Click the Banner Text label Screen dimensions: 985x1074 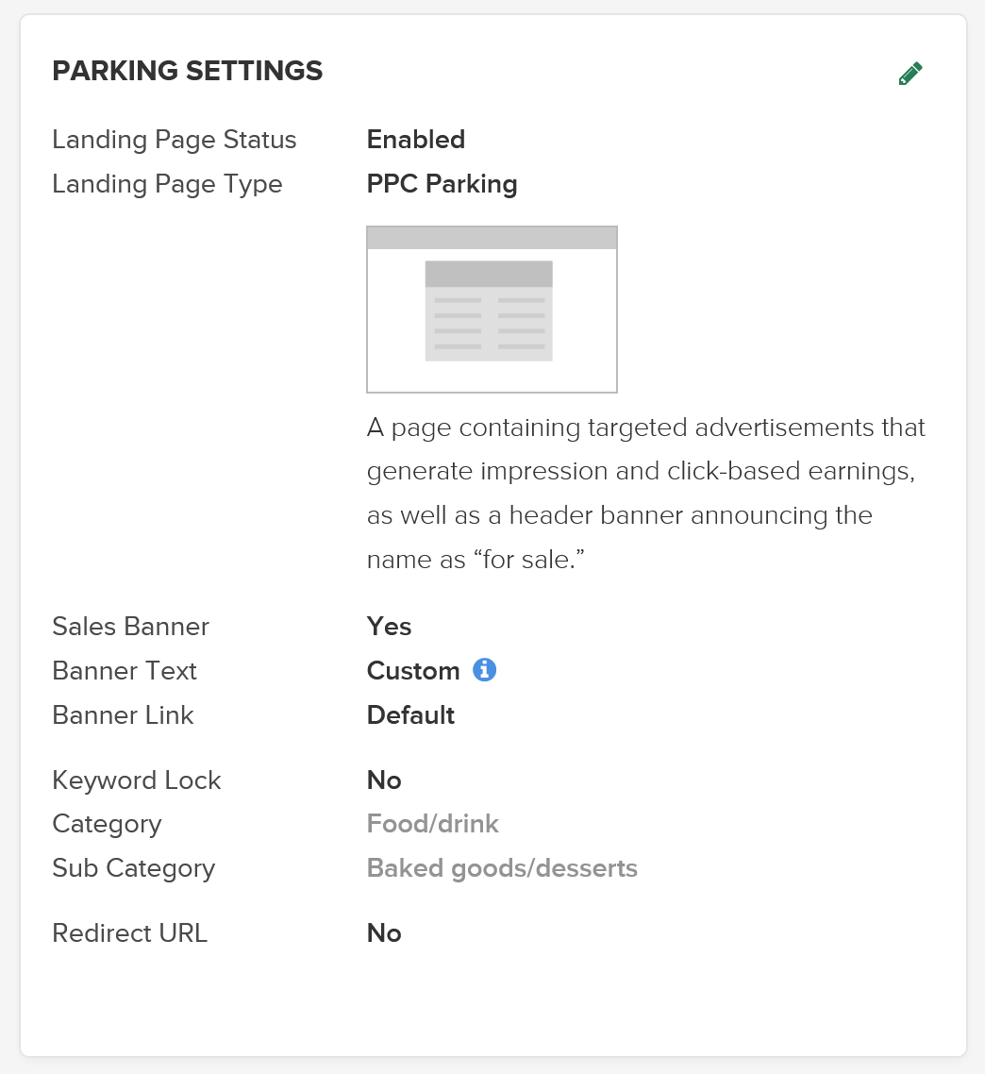coord(124,671)
